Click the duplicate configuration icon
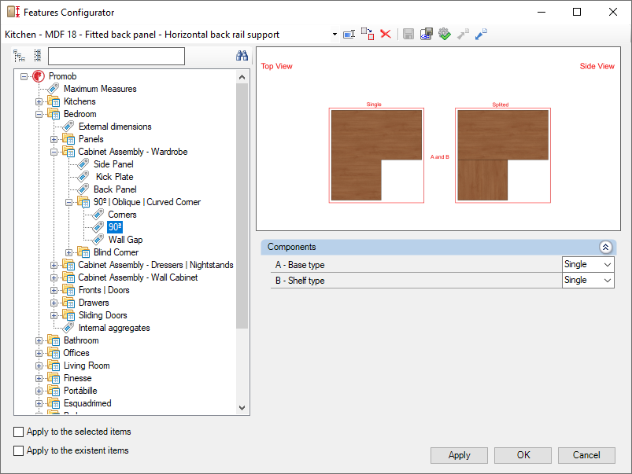The width and height of the screenshot is (632, 474). tap(368, 34)
